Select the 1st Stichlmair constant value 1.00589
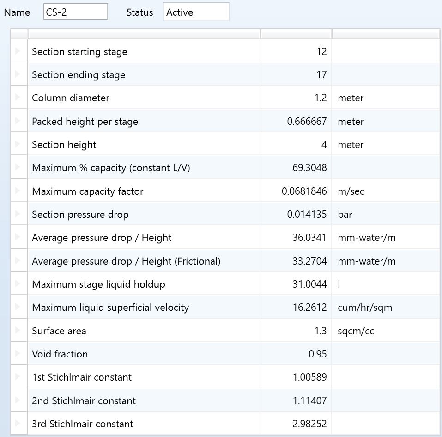 coord(309,377)
